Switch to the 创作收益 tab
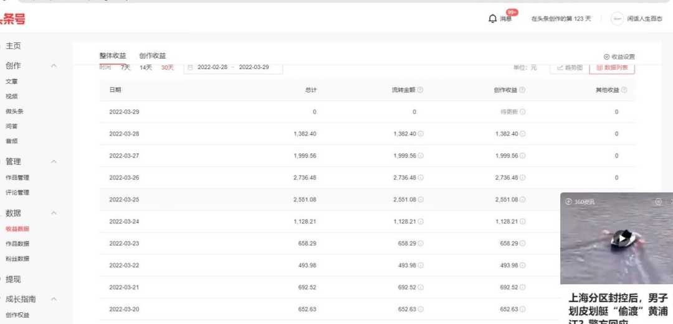673x324 pixels. (153, 56)
